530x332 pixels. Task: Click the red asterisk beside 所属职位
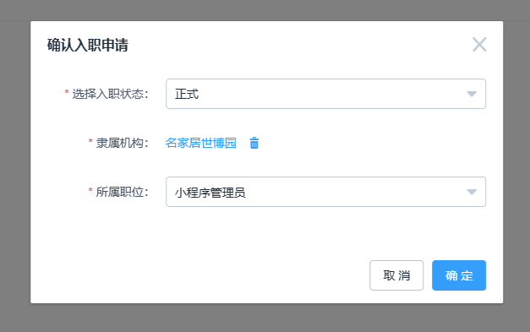click(90, 190)
